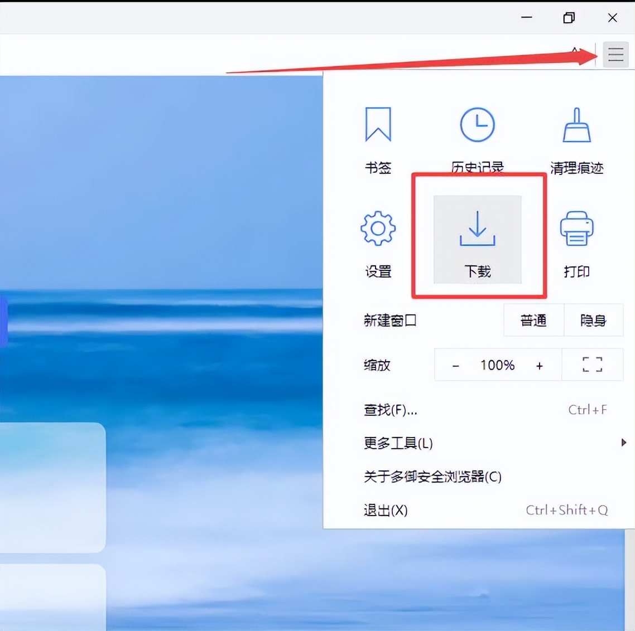Screen dimensions: 635x631
Task: Enter fullscreen via the expand icon
Action: [593, 365]
